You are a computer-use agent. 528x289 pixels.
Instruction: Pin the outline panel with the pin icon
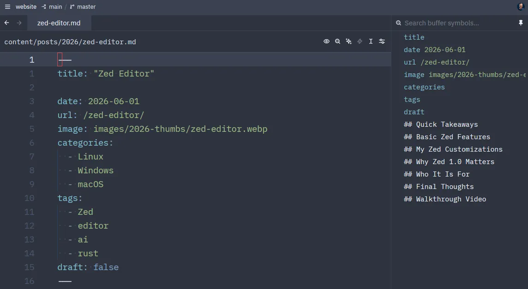[521, 23]
